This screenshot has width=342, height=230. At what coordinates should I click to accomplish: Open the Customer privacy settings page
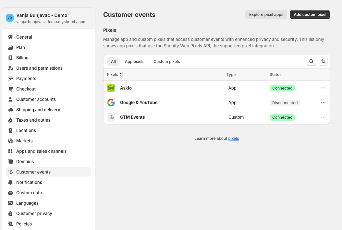click(x=34, y=213)
